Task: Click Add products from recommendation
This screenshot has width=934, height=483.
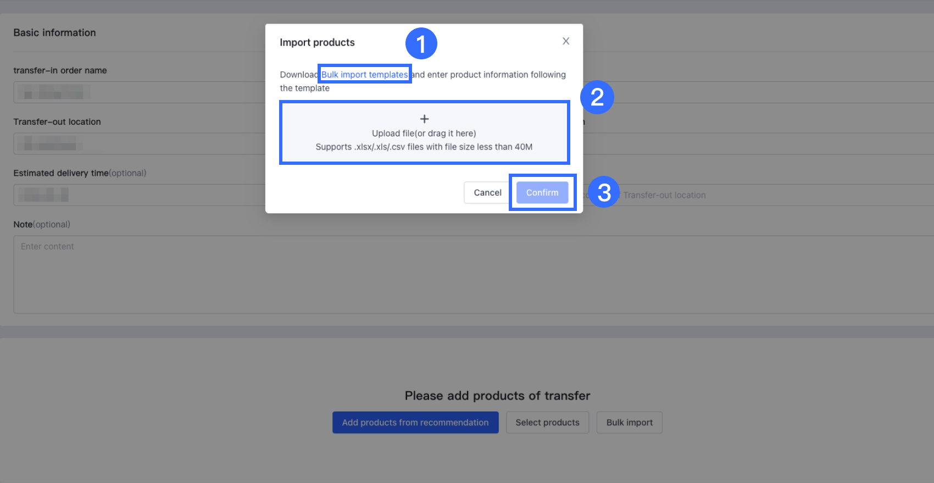Action: point(415,423)
